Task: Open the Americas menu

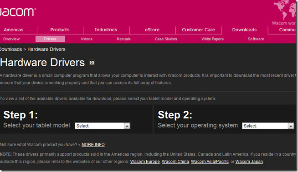Action: (x=14, y=29)
